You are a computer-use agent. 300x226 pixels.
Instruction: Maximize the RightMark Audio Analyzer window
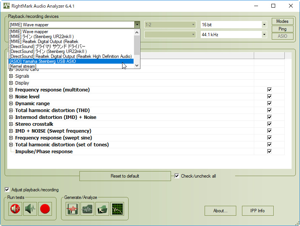(273, 6)
